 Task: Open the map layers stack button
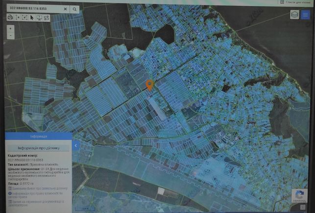pyautogui.click(x=294, y=15)
